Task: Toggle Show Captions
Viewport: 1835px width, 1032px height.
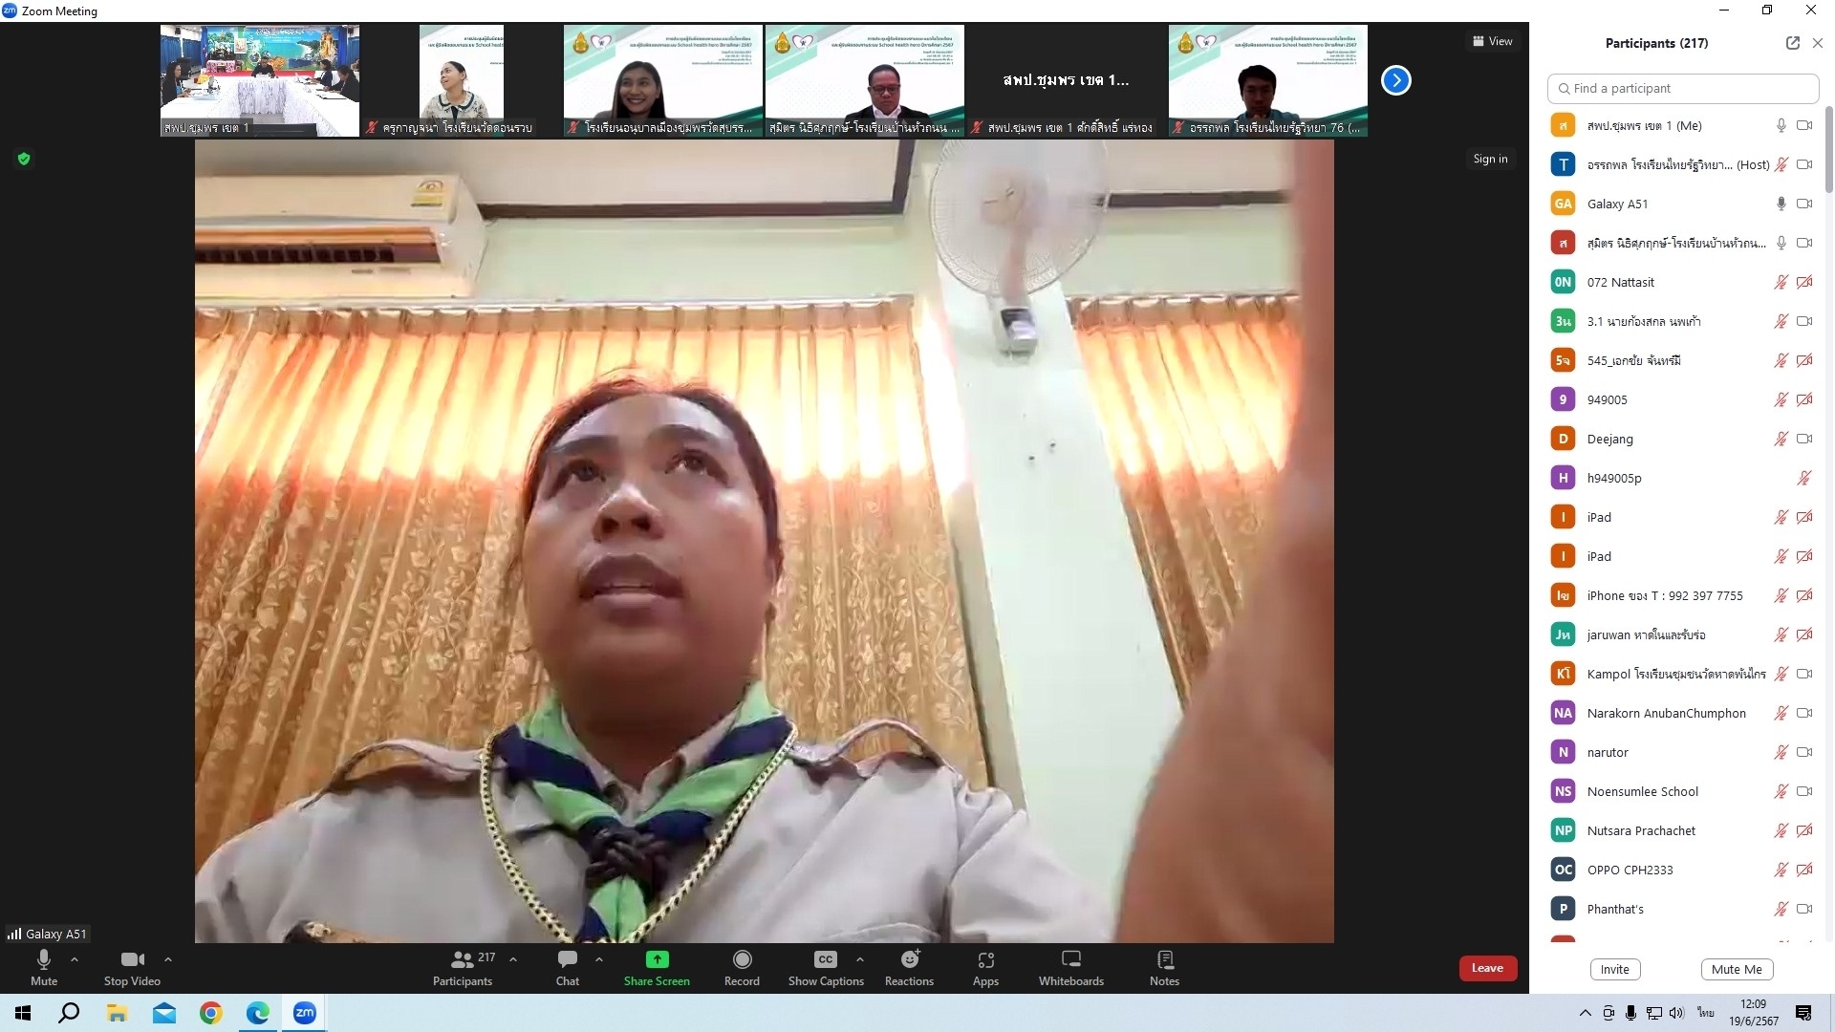Action: (x=826, y=960)
